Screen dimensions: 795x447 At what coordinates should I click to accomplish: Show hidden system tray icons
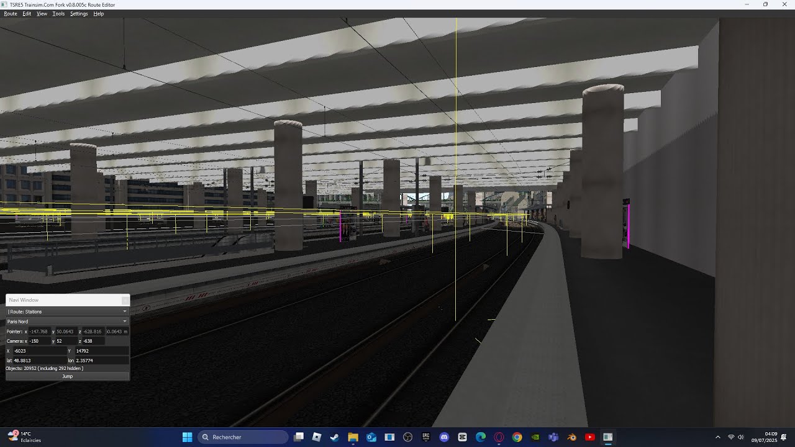pos(718,437)
